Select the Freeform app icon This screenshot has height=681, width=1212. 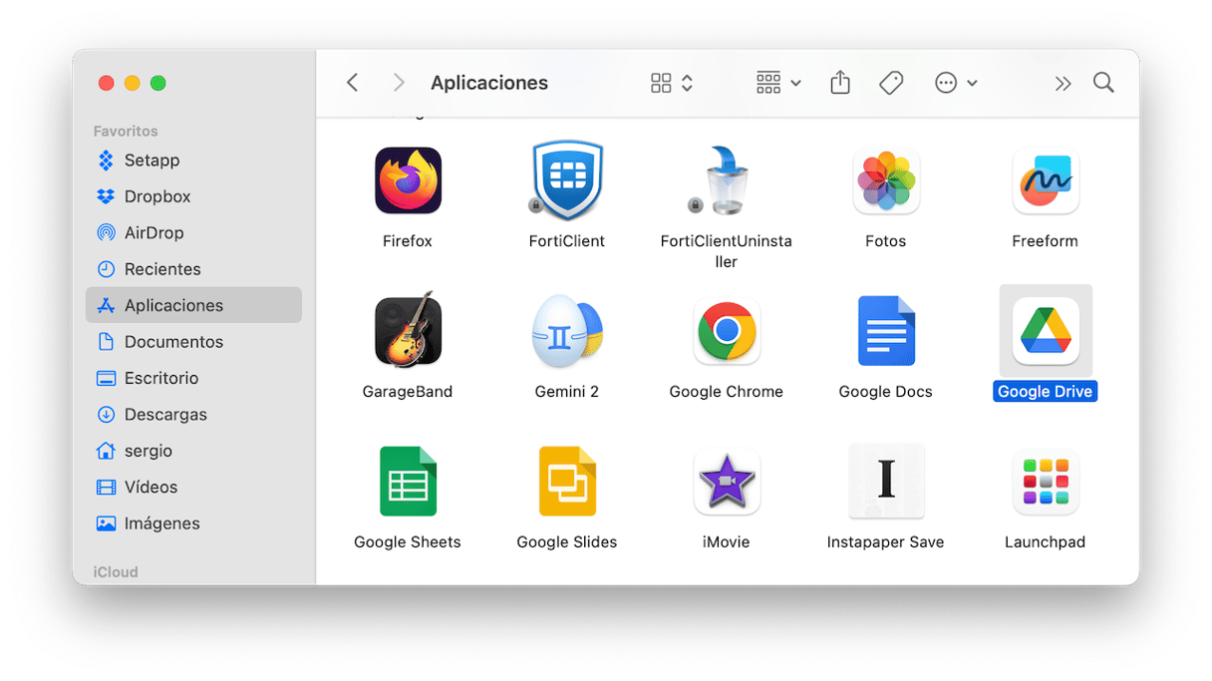tap(1045, 180)
